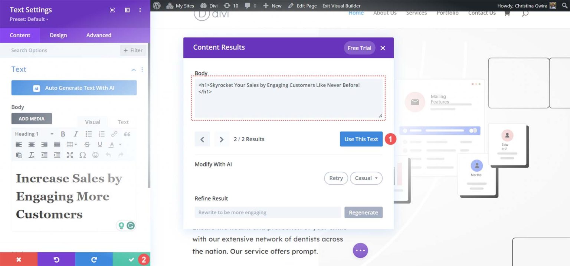Switch to the Text editing tab
570x266 pixels.
122,122
